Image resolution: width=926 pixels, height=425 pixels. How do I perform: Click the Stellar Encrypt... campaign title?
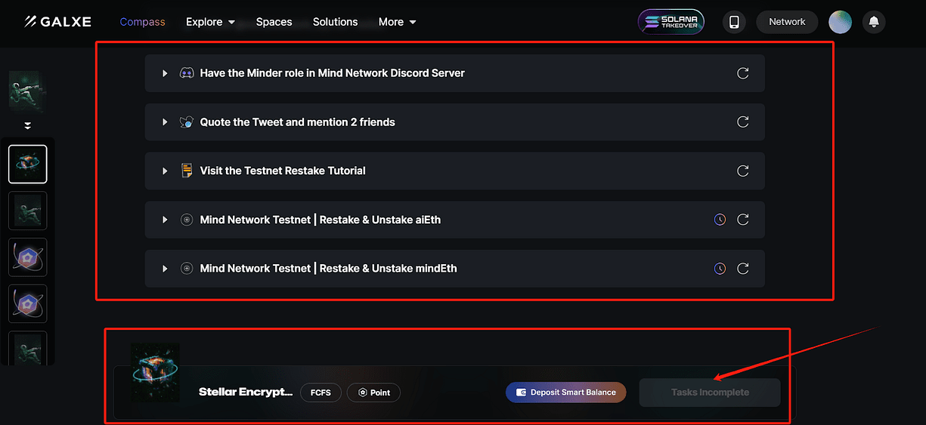coord(246,393)
